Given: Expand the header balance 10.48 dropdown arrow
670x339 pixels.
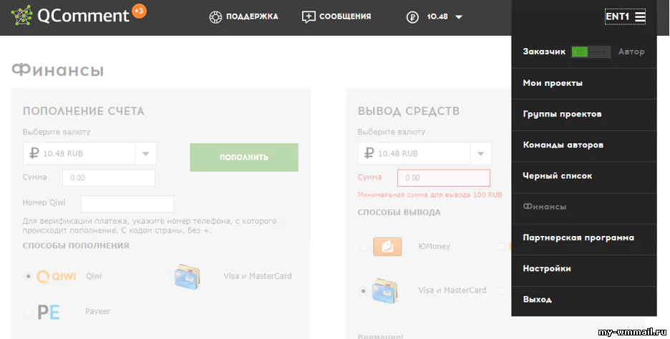Looking at the screenshot, I should (x=459, y=17).
